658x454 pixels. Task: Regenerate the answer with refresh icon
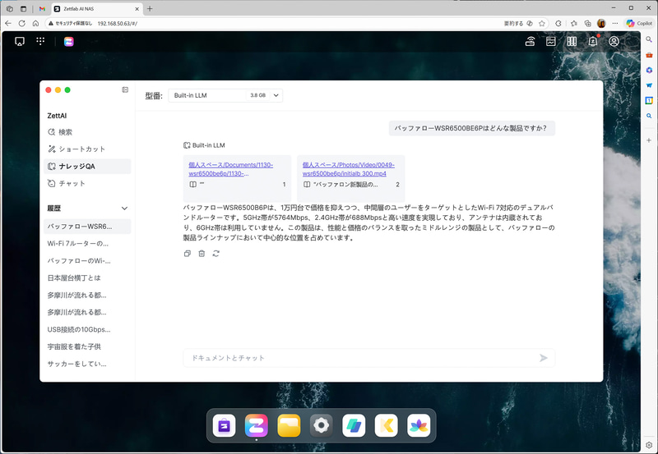(215, 254)
